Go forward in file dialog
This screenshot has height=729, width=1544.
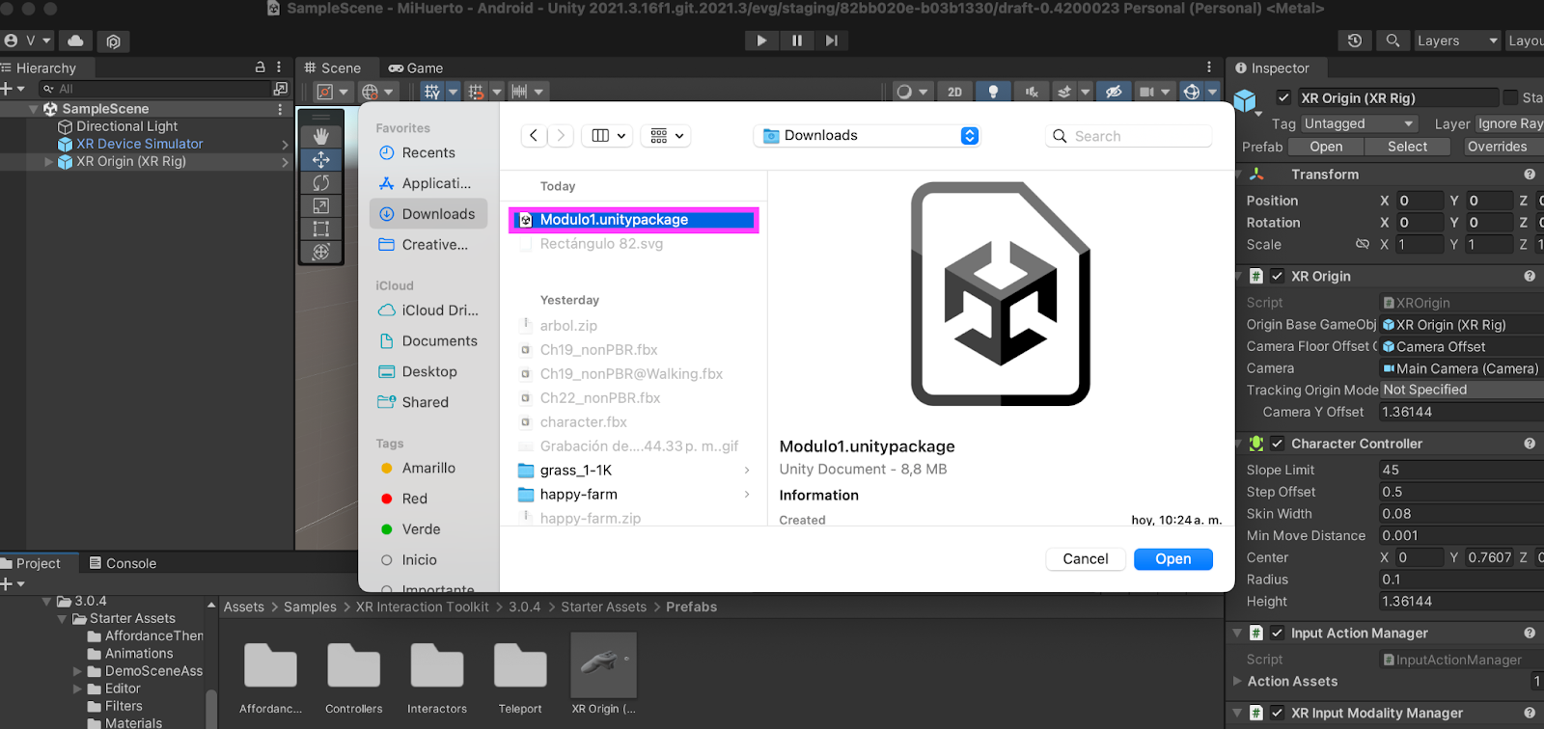(561, 136)
